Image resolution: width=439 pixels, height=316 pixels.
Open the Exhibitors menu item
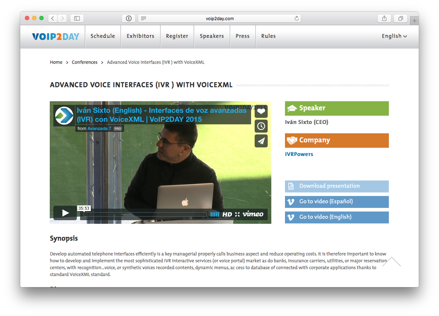140,36
